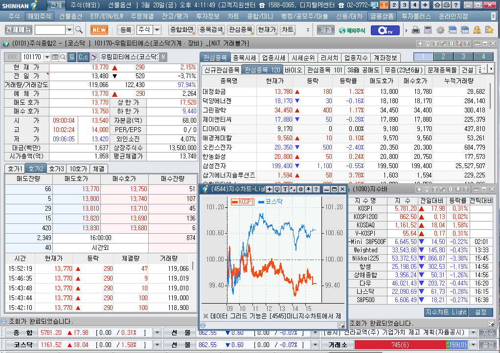This screenshot has height=353, width=500.
Task: Expand the toolbar overflow chevron
Action: pyautogui.click(x=308, y=30)
